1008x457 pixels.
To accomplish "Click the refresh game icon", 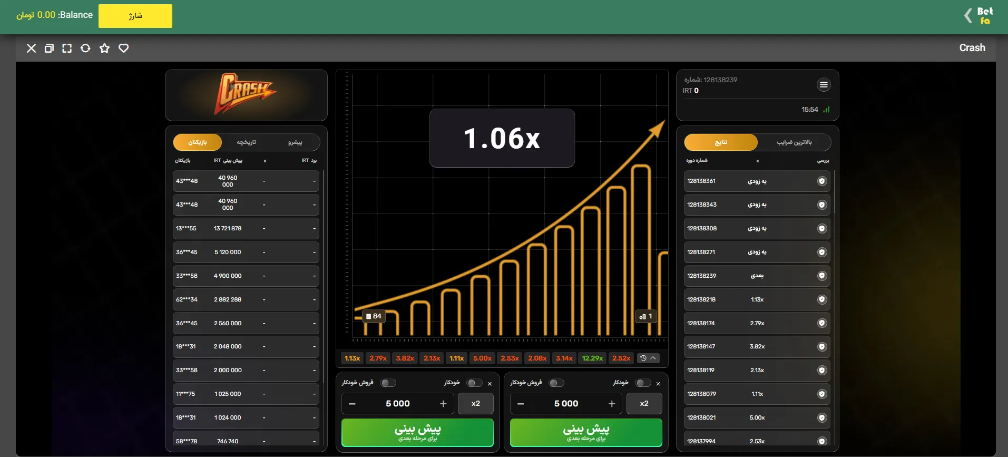I will (85, 48).
